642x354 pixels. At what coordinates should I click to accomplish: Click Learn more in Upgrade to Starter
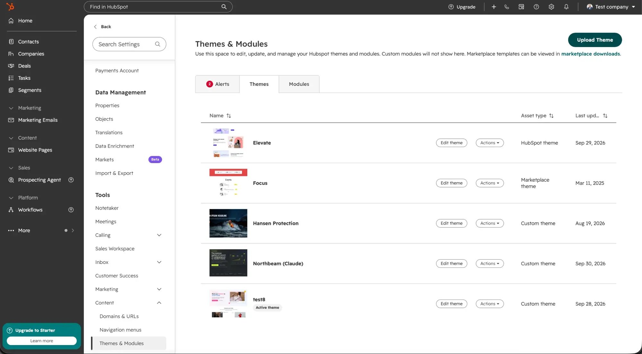click(42, 341)
